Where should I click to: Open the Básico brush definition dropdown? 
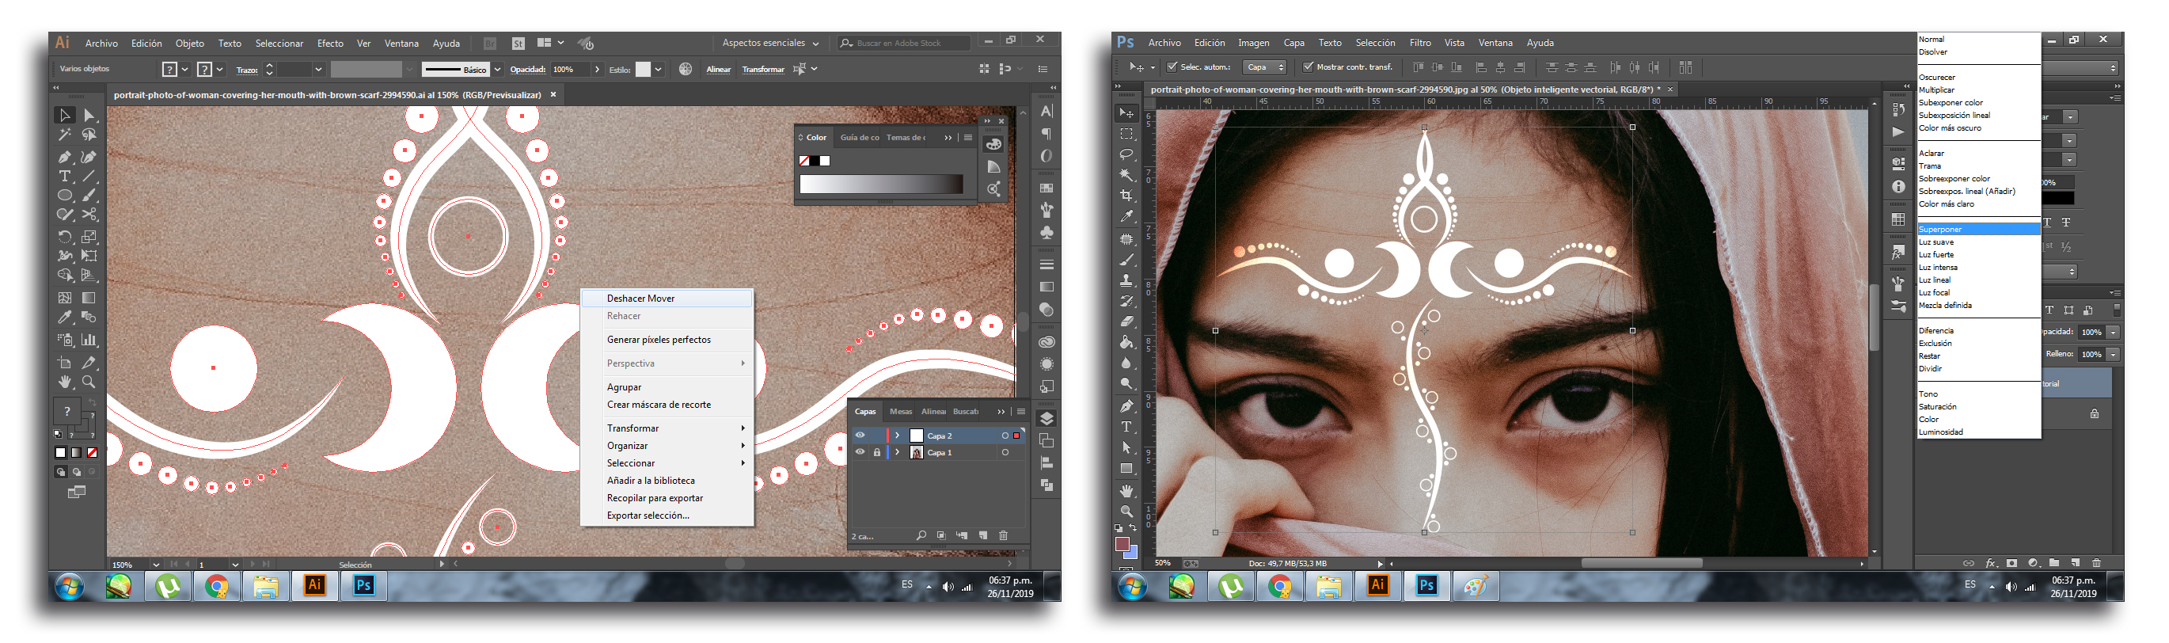click(x=498, y=70)
